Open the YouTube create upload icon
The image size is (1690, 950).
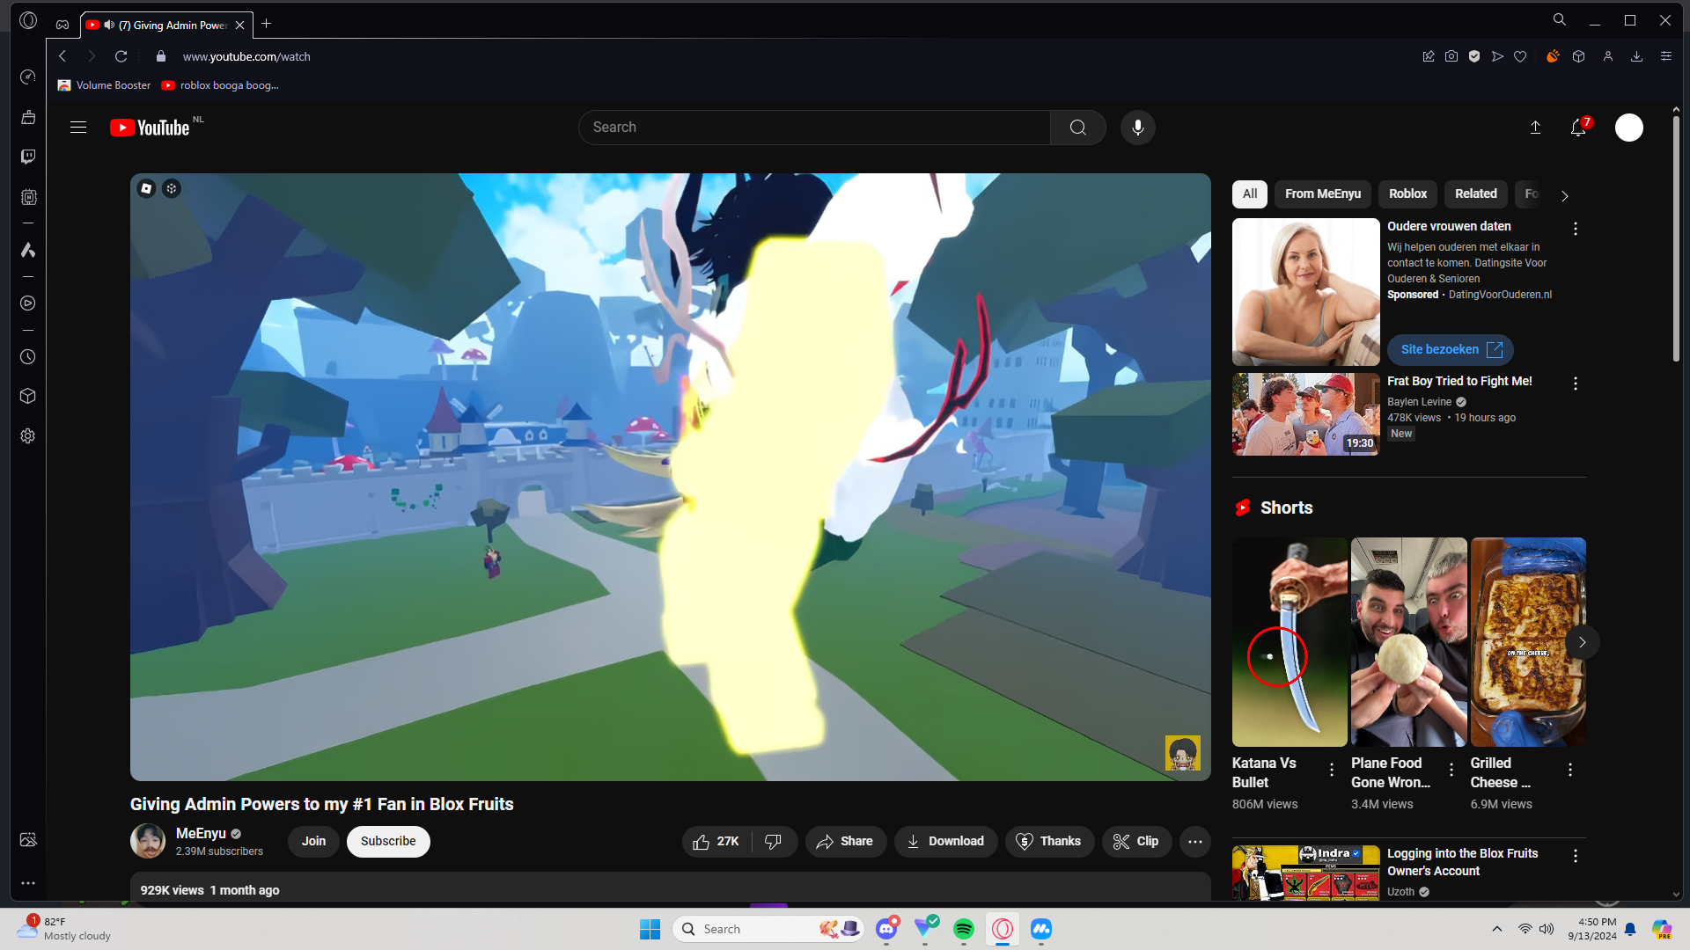pos(1535,128)
